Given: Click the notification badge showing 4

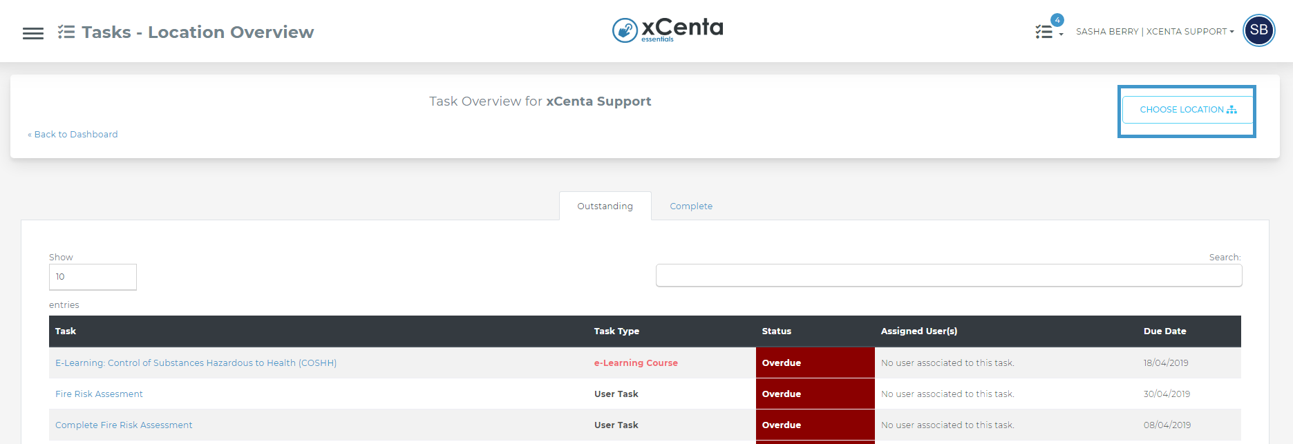Looking at the screenshot, I should pos(1057,20).
